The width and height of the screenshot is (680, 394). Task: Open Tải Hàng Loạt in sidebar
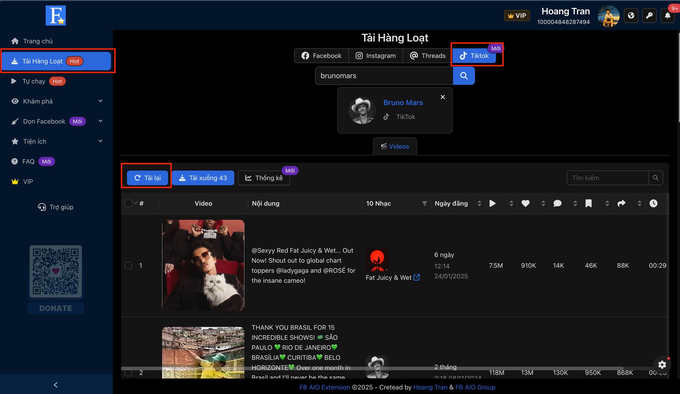click(x=56, y=61)
